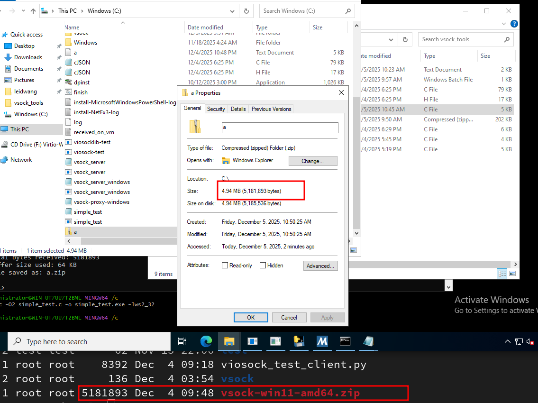
Task: Sort by Date modified column
Action: pyautogui.click(x=205, y=27)
